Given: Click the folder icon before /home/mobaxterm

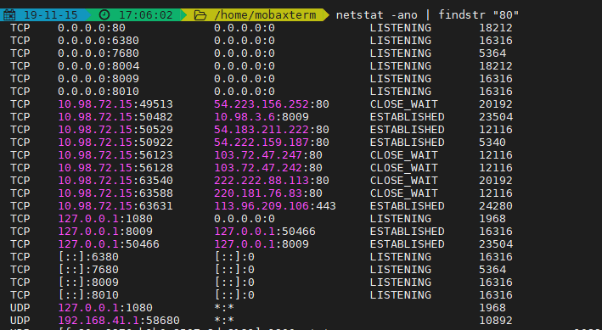Looking at the screenshot, I should [x=200, y=15].
